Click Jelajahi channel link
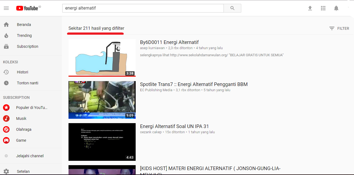 30,156
